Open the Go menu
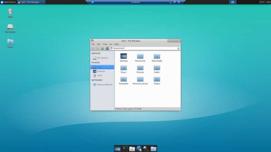This screenshot has width=271, height=152. pos(111,44)
